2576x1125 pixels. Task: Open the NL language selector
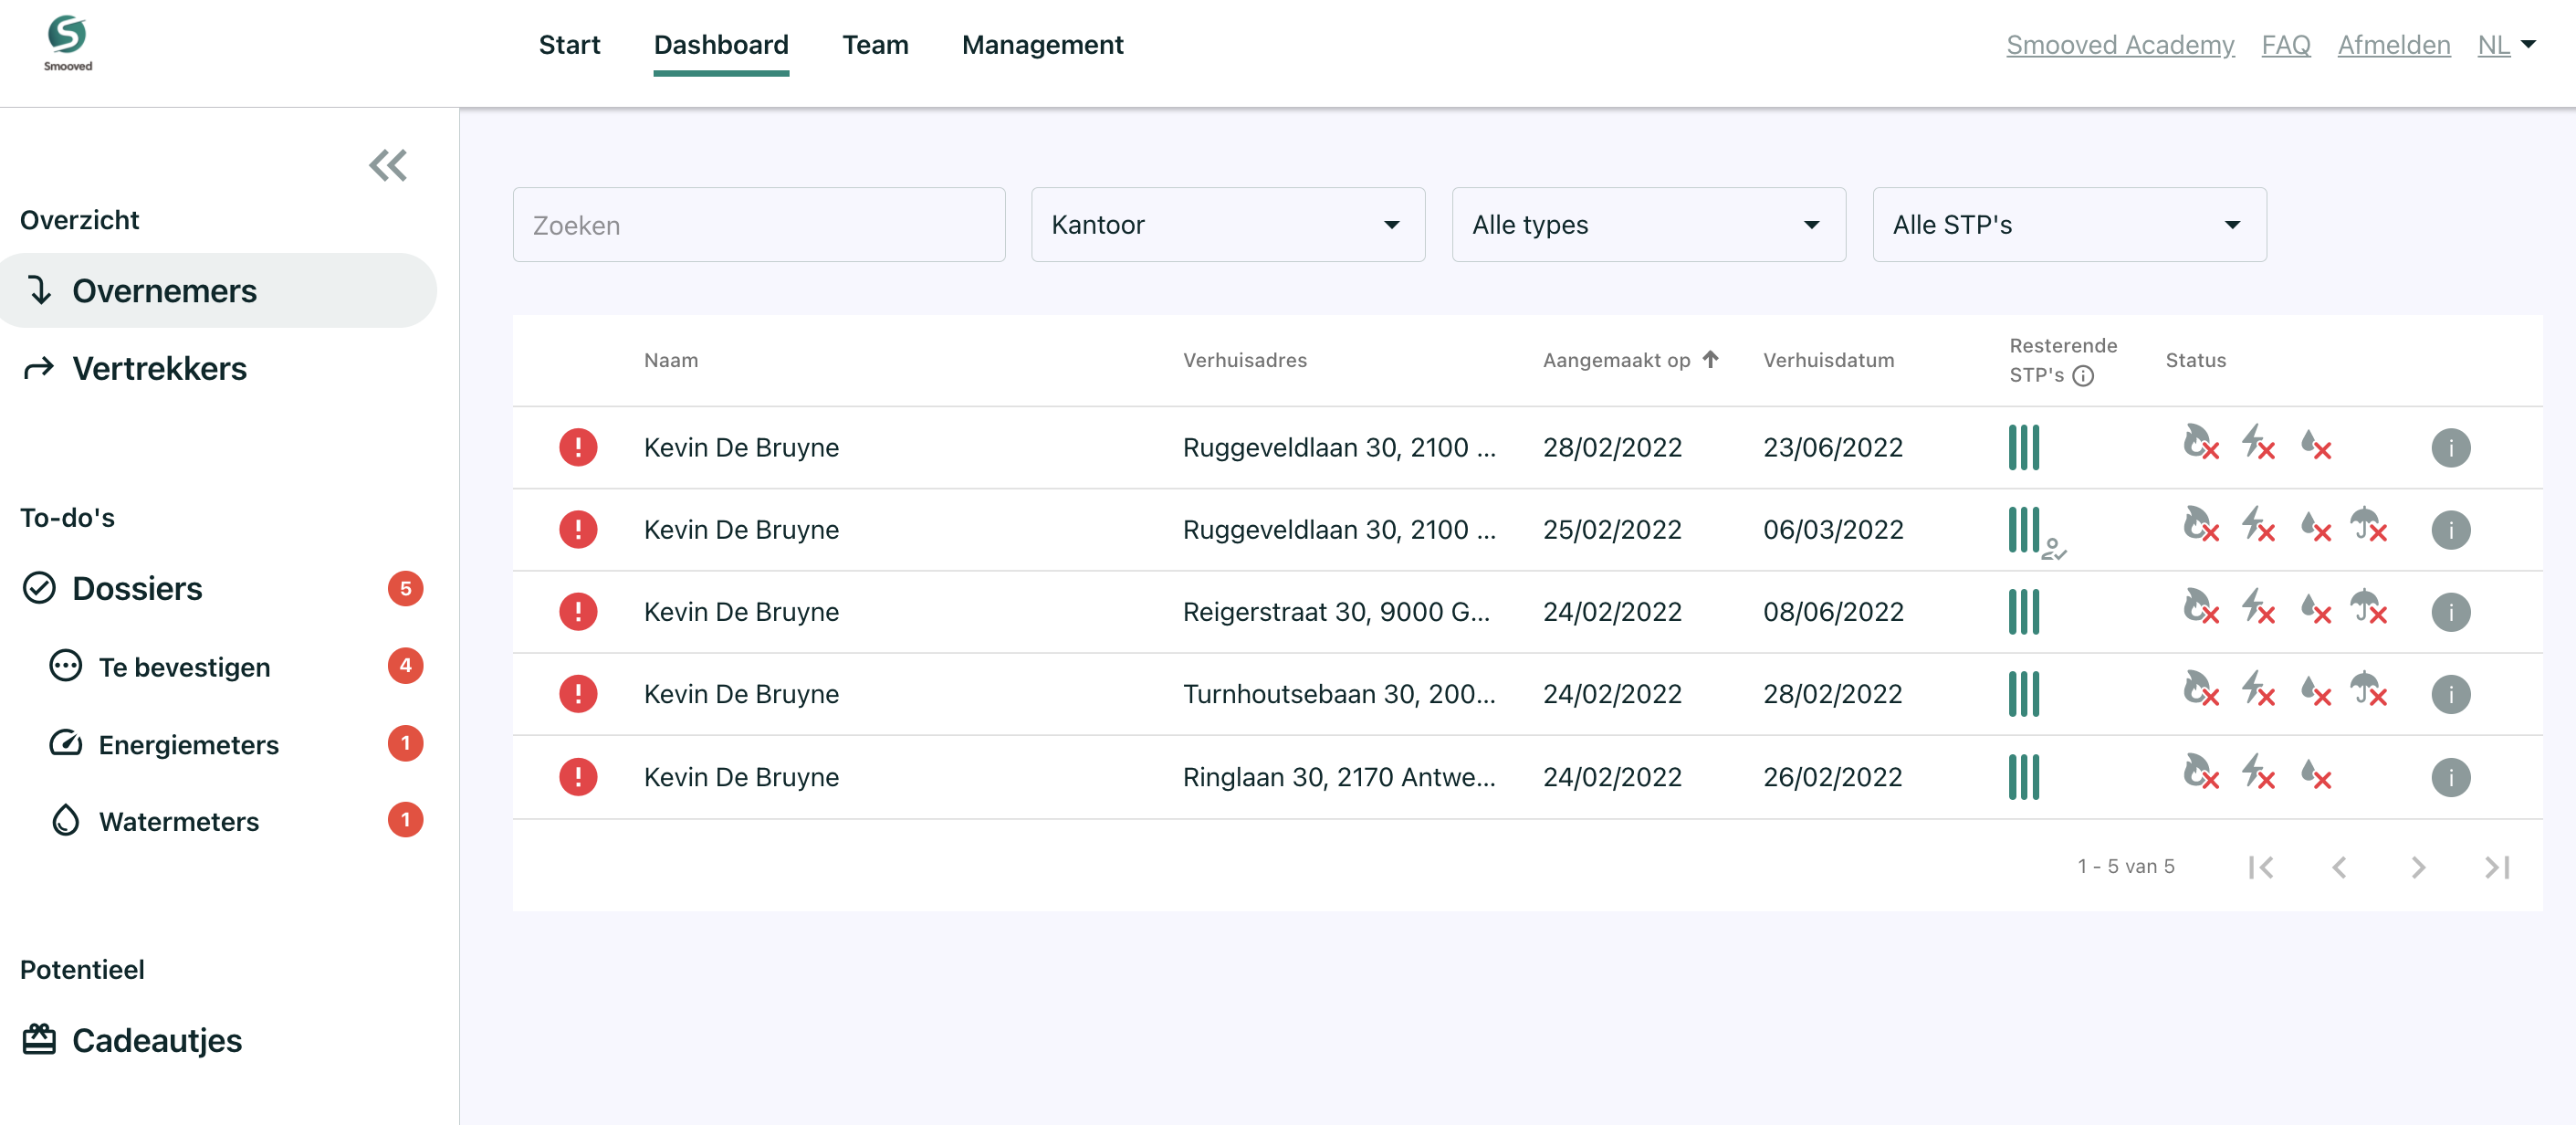(2506, 45)
